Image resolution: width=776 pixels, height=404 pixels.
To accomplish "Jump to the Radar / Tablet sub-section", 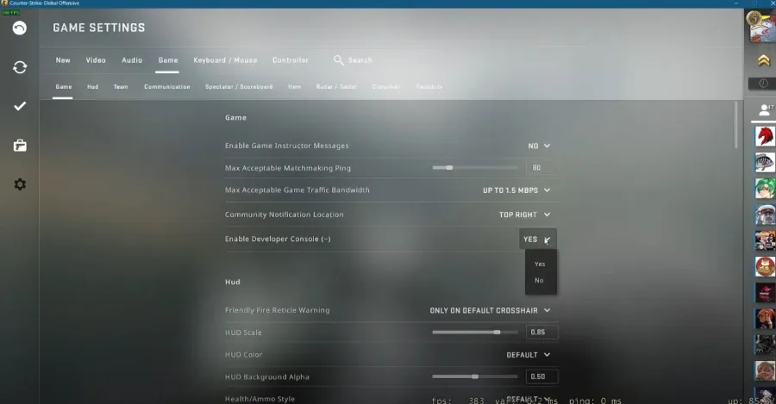I will click(x=336, y=86).
